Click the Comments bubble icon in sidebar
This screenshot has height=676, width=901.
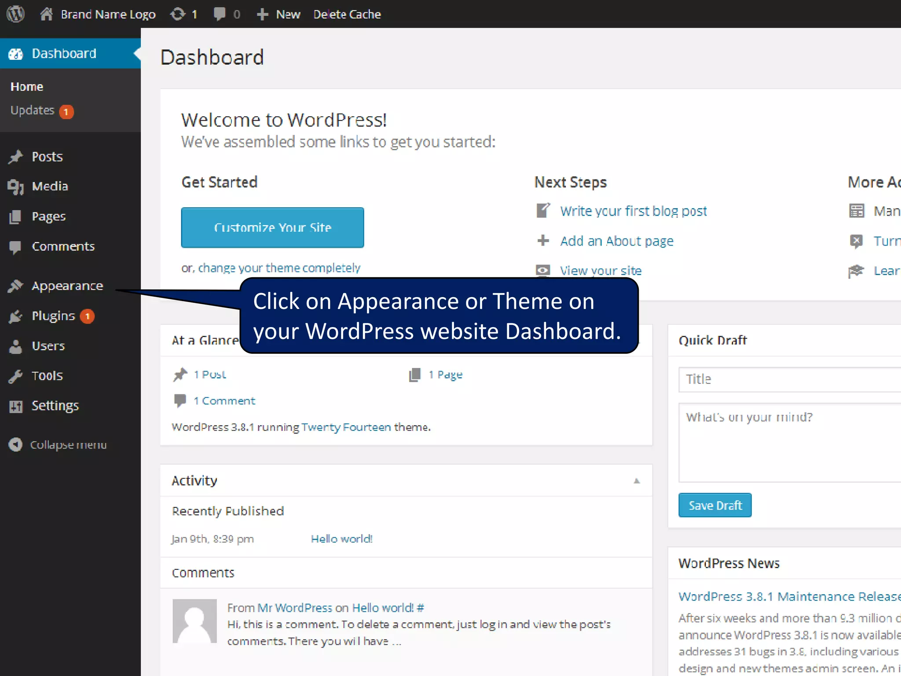15,247
